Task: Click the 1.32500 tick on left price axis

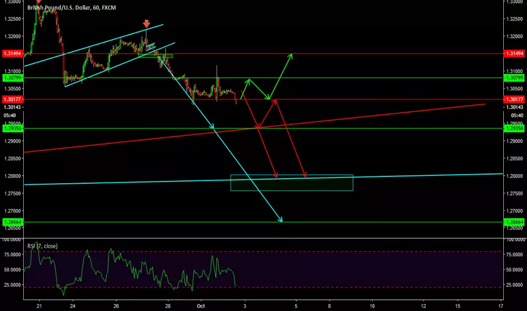Action: [x=12, y=19]
